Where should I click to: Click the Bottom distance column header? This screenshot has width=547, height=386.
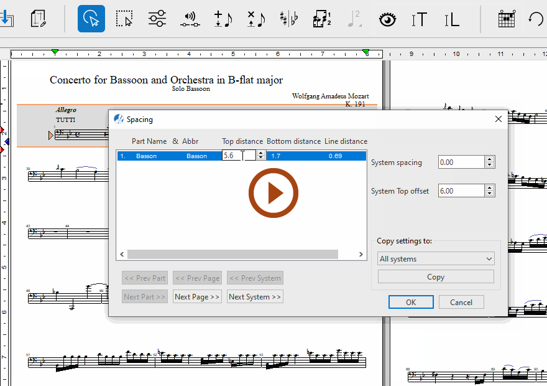click(294, 141)
